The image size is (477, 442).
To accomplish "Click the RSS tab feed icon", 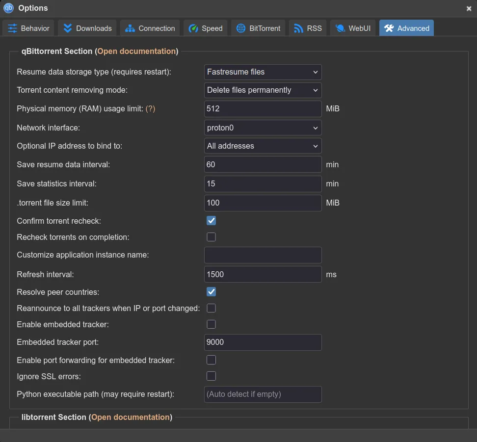I will coord(298,28).
